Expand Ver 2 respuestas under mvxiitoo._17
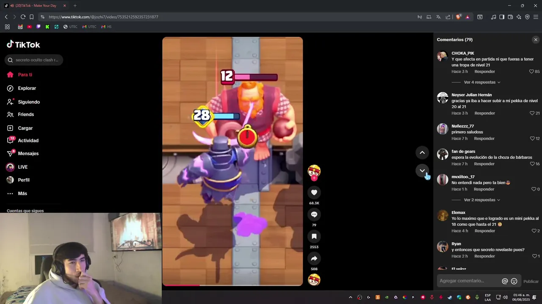 tap(482, 200)
